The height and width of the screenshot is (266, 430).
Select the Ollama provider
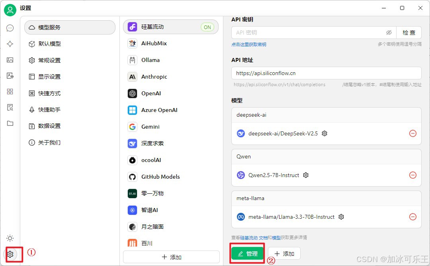click(x=171, y=60)
